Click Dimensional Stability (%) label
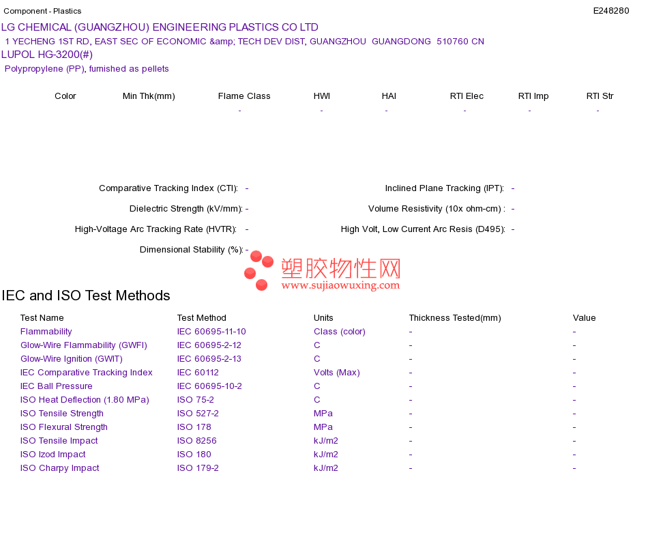Image resolution: width=648 pixels, height=546 pixels. pos(192,250)
